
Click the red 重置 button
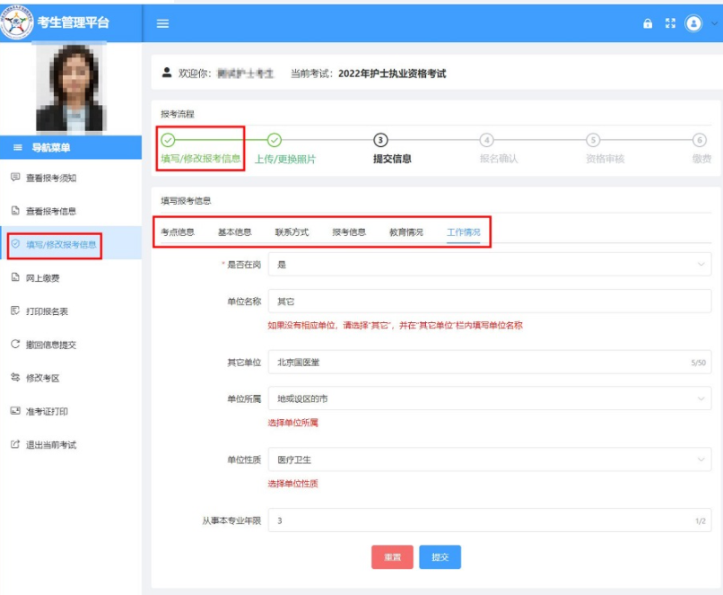click(392, 556)
